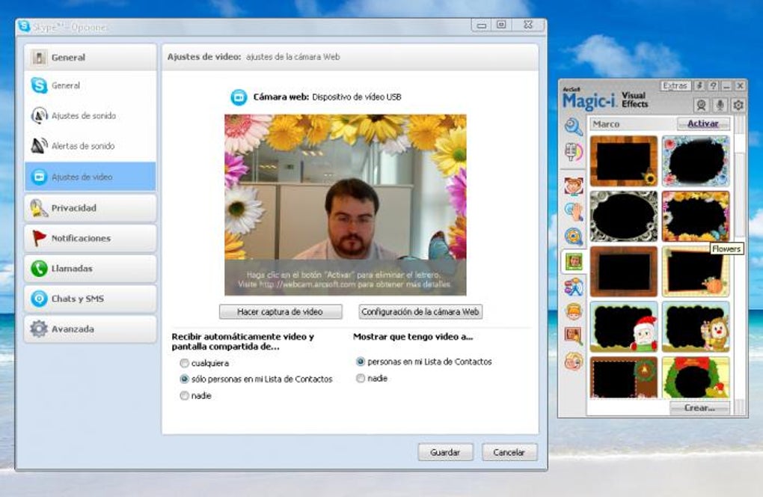Open the Privacidad section
Image resolution: width=763 pixels, height=497 pixels.
(91, 208)
